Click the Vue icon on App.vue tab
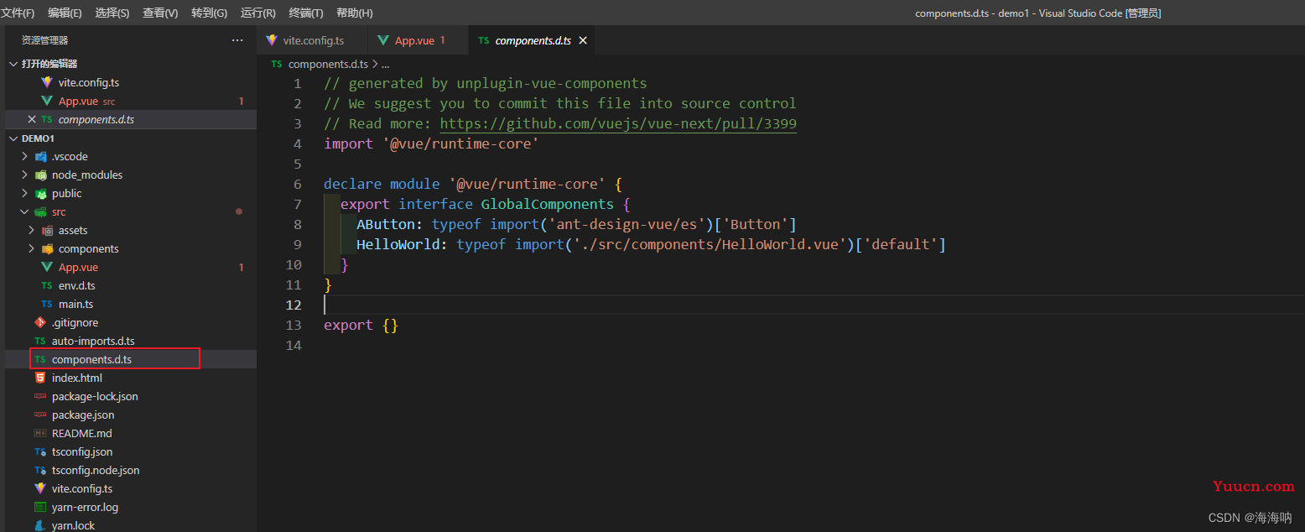The width and height of the screenshot is (1305, 532). tap(383, 40)
